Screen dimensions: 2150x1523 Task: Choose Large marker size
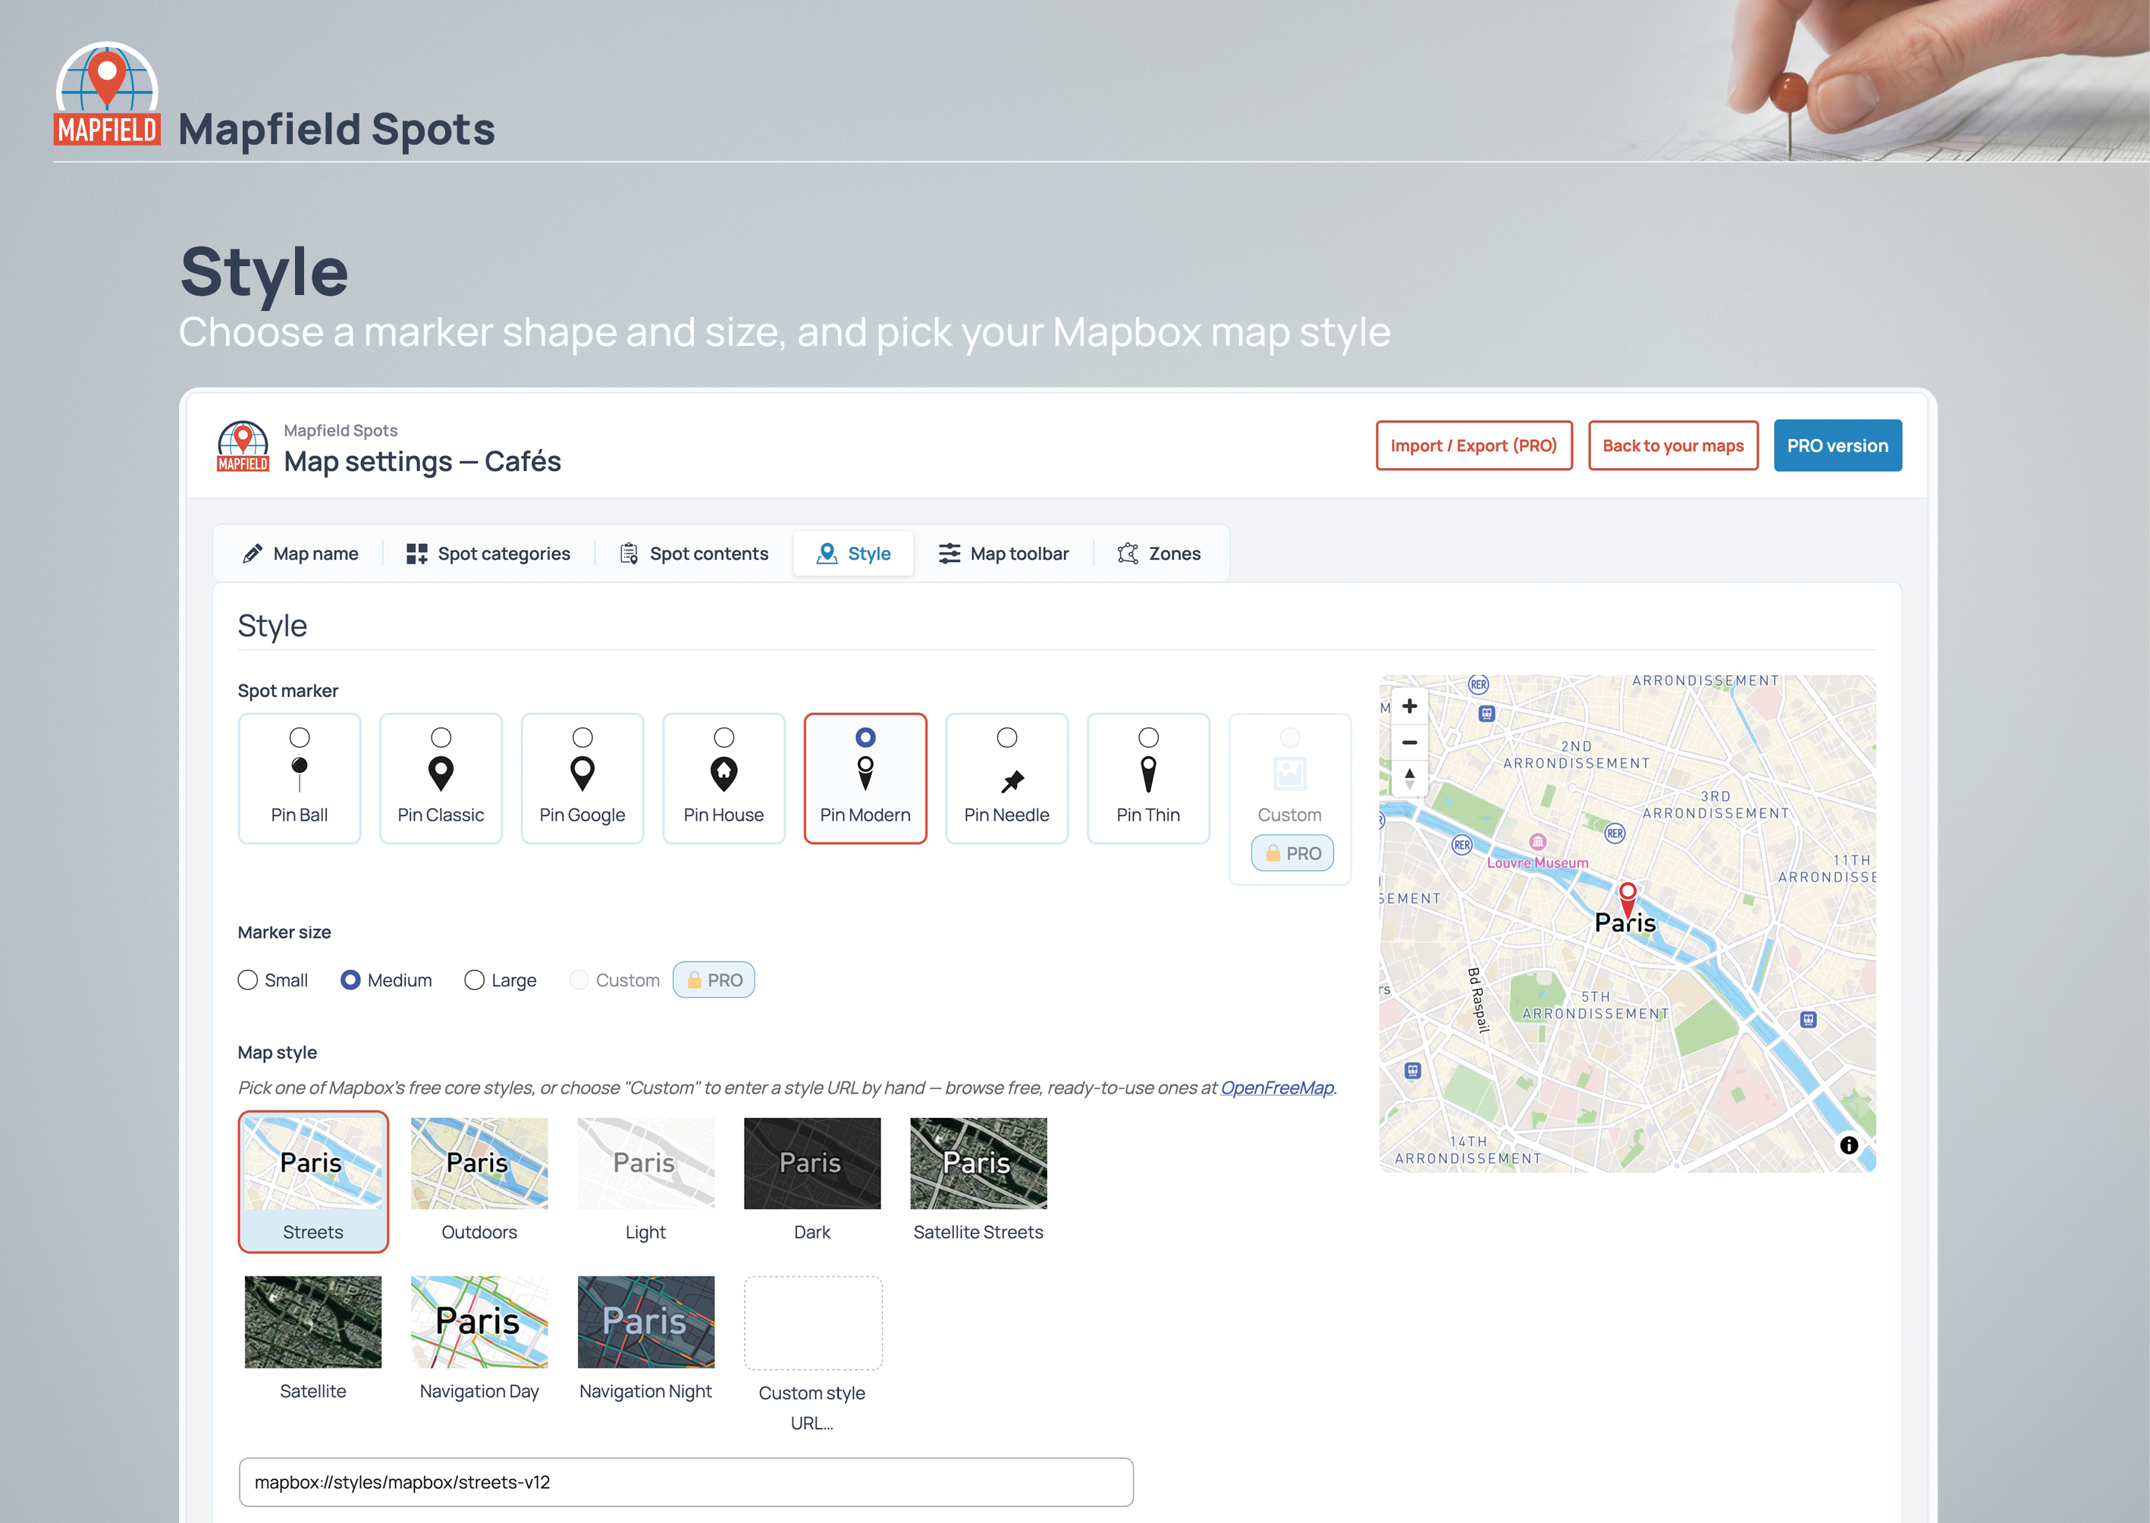pos(475,980)
